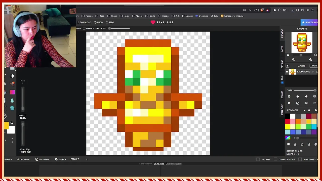Select the Background layer thumbnail
The image size is (322, 181).
point(292,72)
